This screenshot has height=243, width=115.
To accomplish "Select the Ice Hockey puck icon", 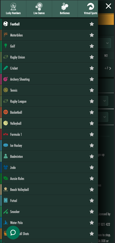I will (6, 145).
